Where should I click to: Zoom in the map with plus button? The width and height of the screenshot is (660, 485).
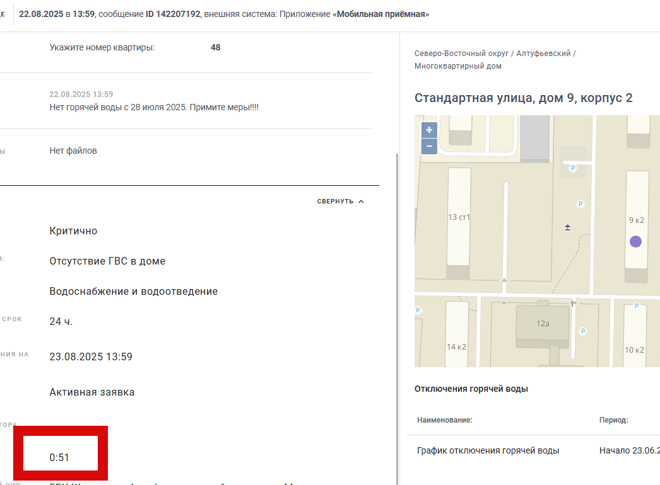(429, 130)
